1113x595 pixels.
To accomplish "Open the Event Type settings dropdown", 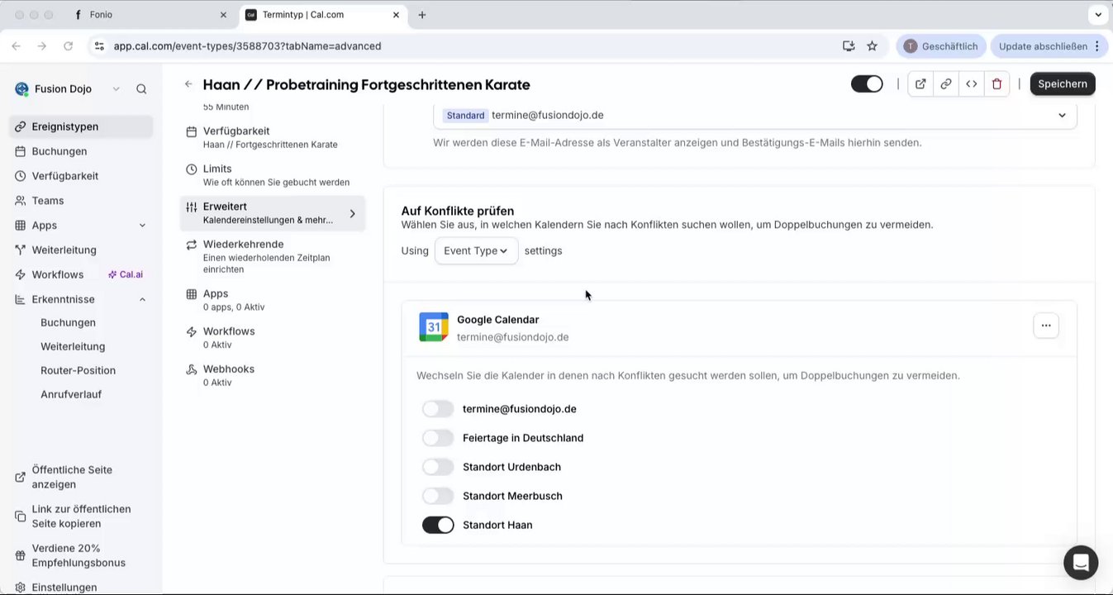I will pos(476,250).
